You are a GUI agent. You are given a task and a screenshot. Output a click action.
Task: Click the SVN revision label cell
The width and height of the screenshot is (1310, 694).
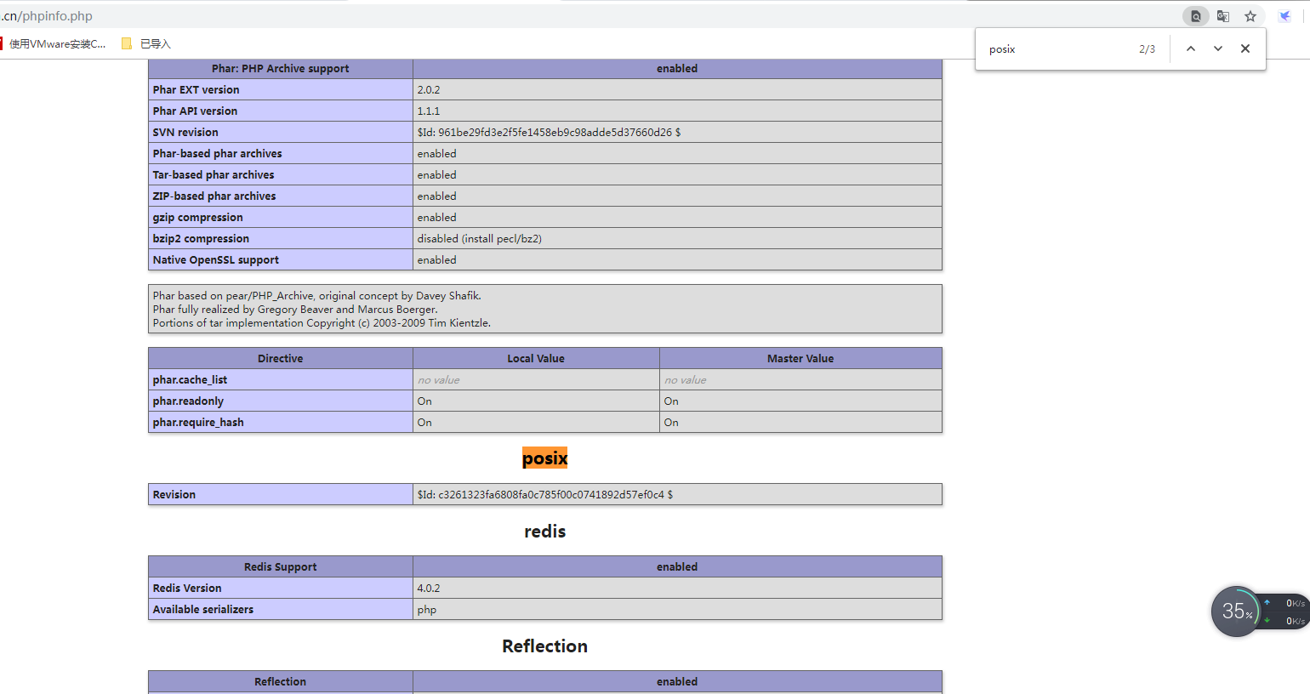[x=281, y=132]
